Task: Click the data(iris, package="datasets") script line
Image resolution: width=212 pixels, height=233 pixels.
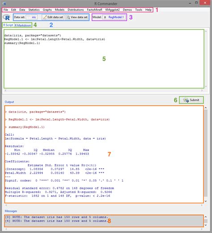Action: pyautogui.click(x=33, y=35)
